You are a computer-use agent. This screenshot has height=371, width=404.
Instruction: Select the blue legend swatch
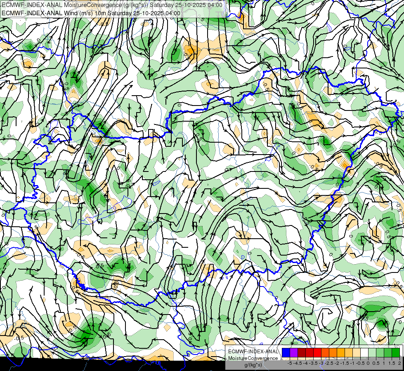click(x=286, y=352)
